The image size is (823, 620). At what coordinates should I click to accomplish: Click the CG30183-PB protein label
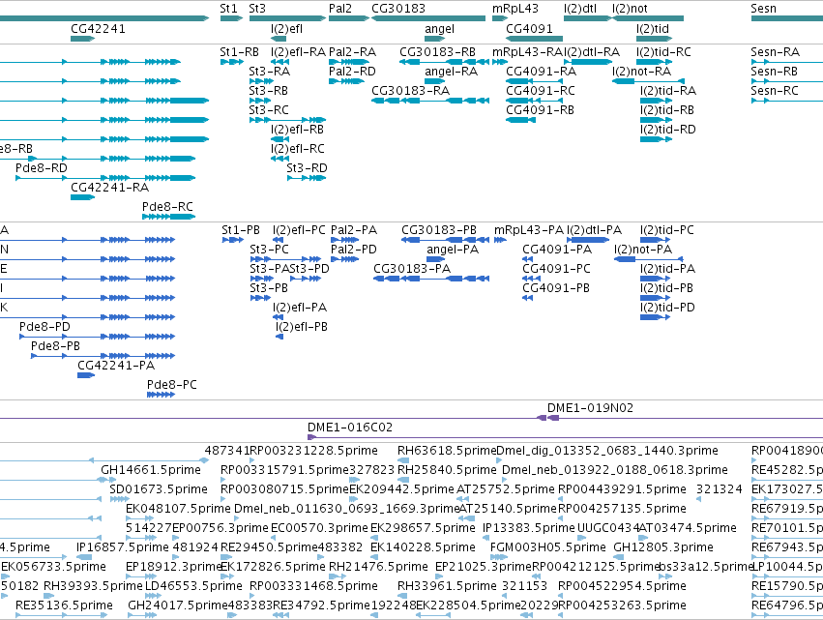pos(439,230)
